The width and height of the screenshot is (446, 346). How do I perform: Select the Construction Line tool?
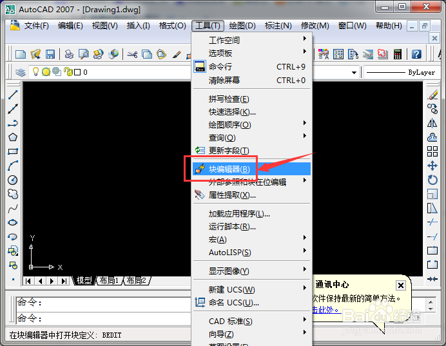[x=12, y=109]
